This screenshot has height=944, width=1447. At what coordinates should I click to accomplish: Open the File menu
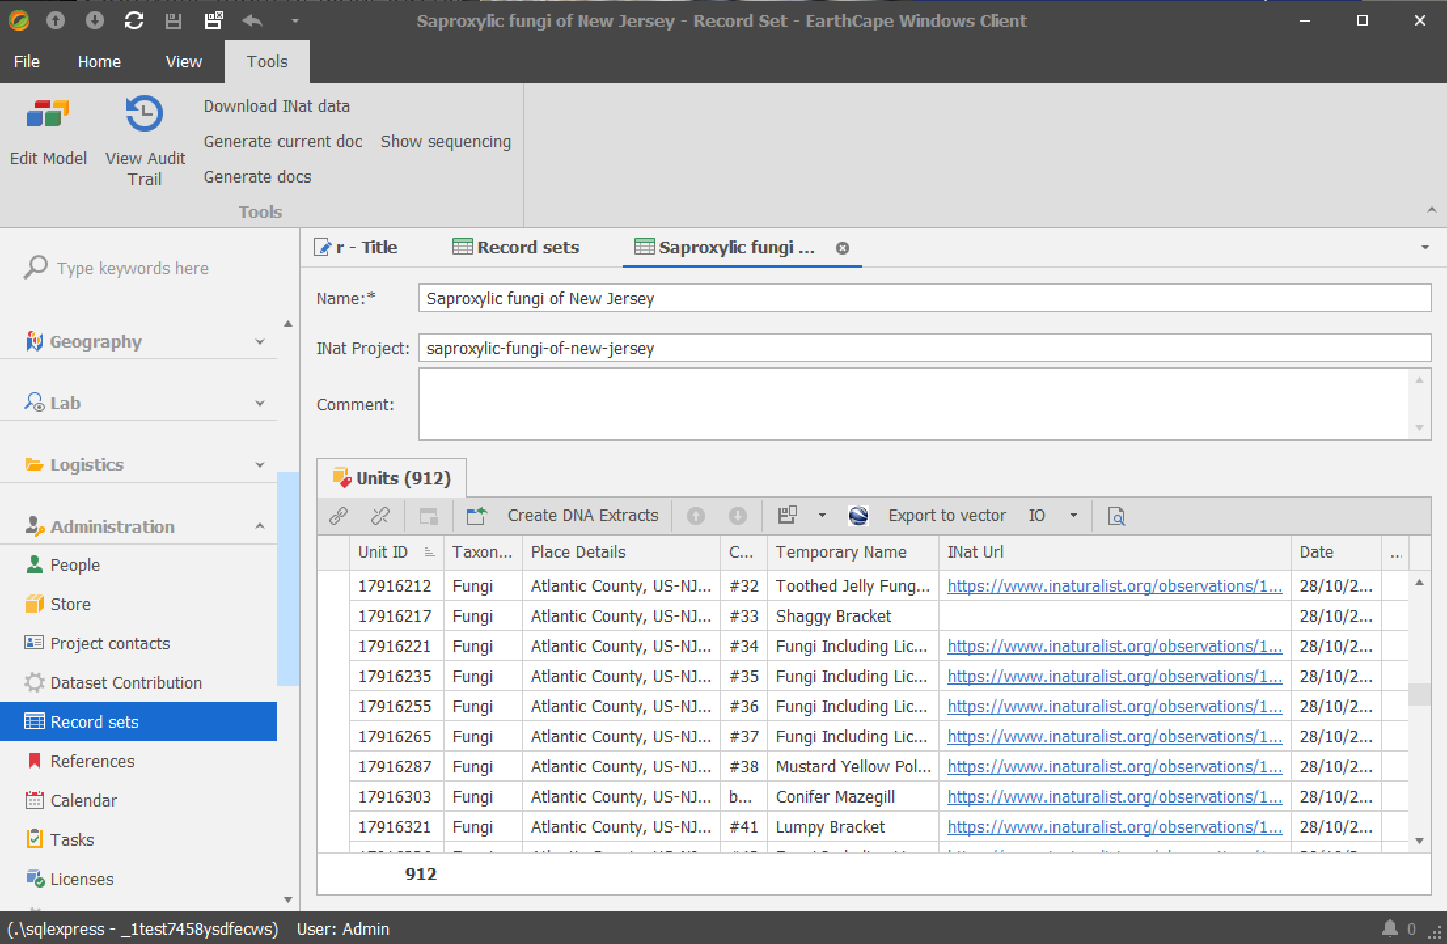27,62
